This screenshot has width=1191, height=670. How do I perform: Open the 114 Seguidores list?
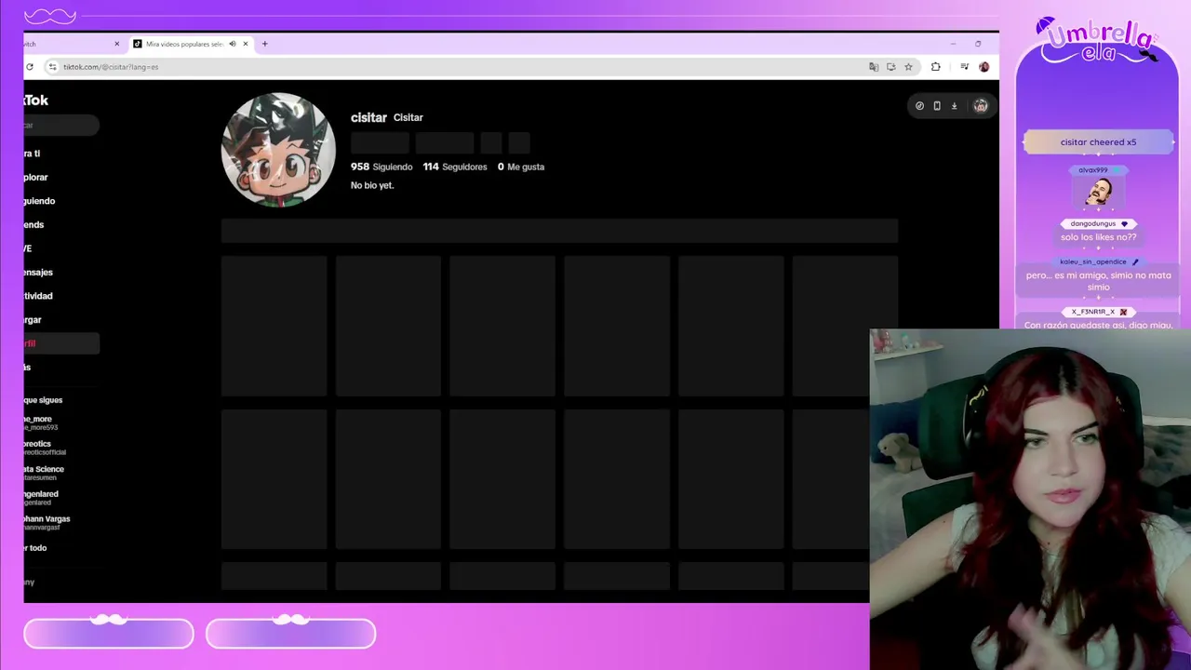tap(455, 167)
